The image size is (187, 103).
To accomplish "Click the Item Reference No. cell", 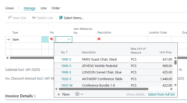I will (x=84, y=39).
